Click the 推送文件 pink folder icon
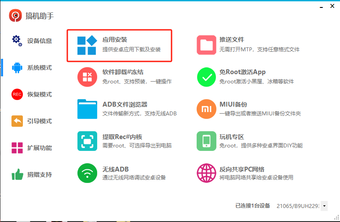The width and height of the screenshot is (340, 222). click(x=206, y=45)
